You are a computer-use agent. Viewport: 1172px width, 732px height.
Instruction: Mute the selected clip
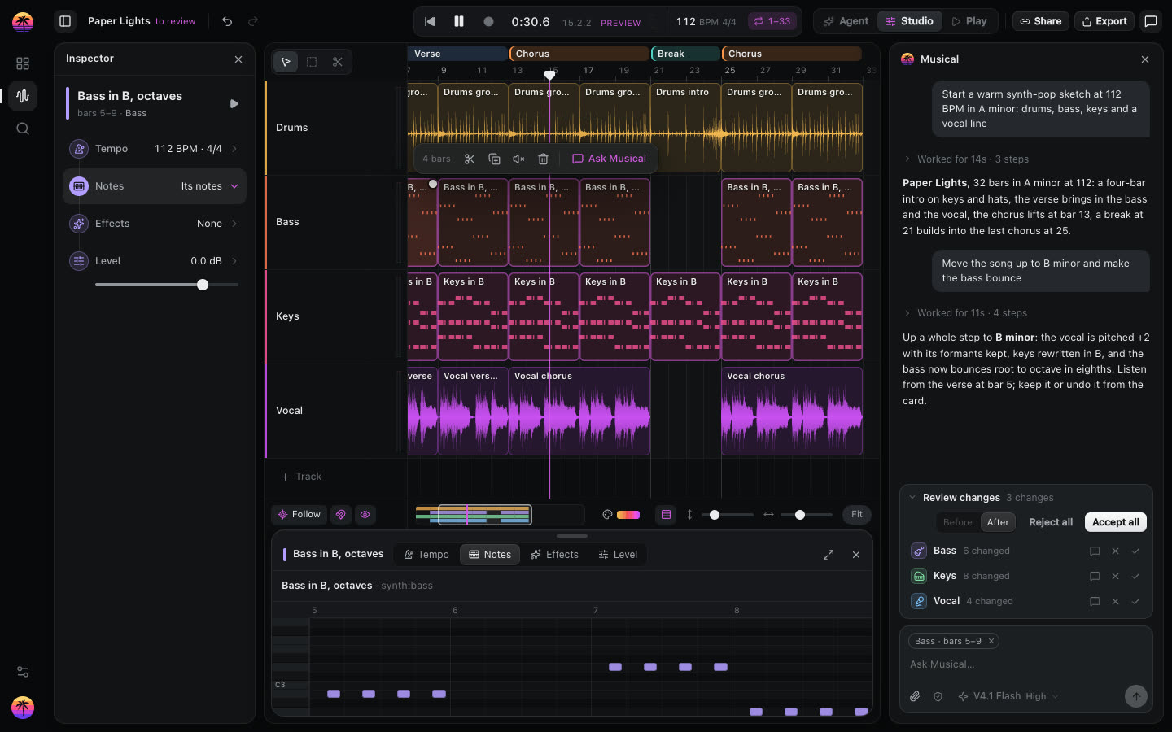coord(518,159)
